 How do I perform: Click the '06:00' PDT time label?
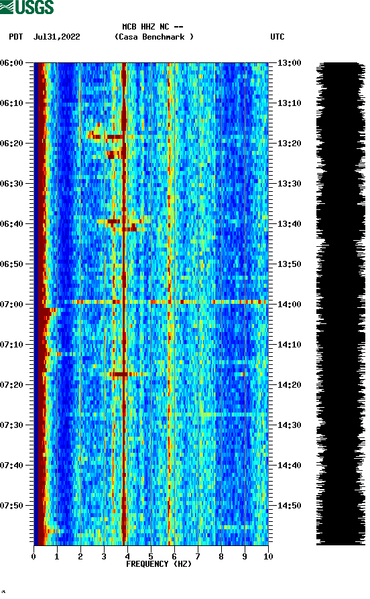tap(11, 63)
